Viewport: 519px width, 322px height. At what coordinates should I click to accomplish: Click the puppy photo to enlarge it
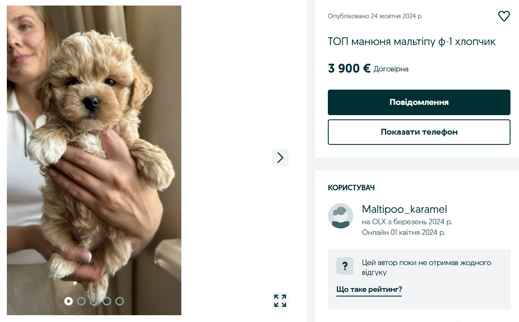pyautogui.click(x=93, y=149)
